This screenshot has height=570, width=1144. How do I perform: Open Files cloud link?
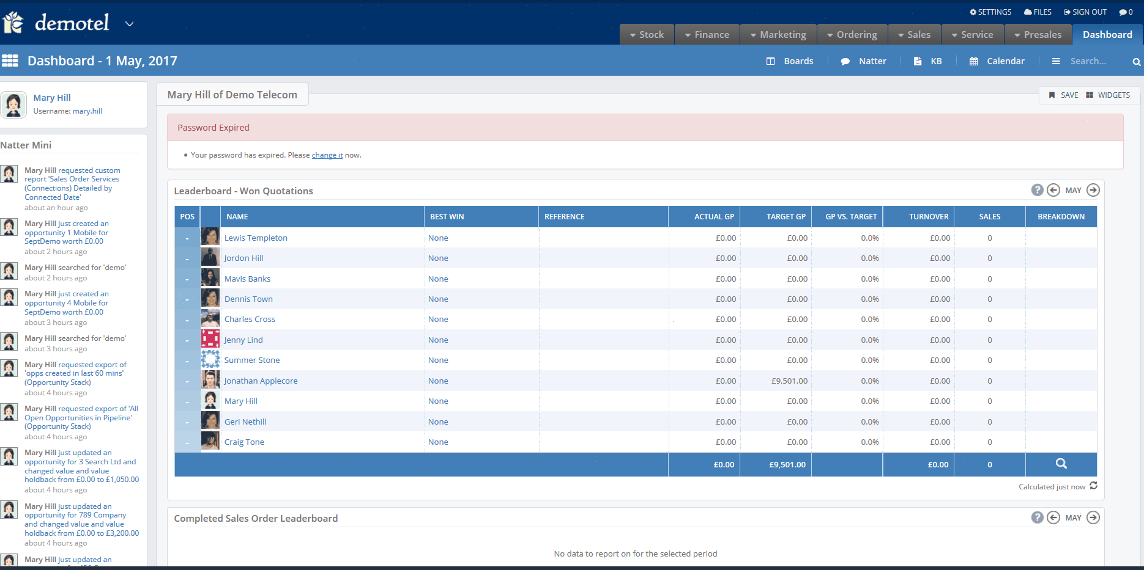pos(1038,12)
